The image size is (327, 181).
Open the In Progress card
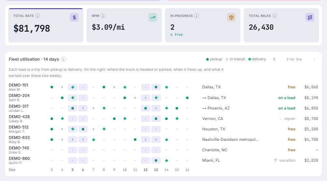[203, 25]
